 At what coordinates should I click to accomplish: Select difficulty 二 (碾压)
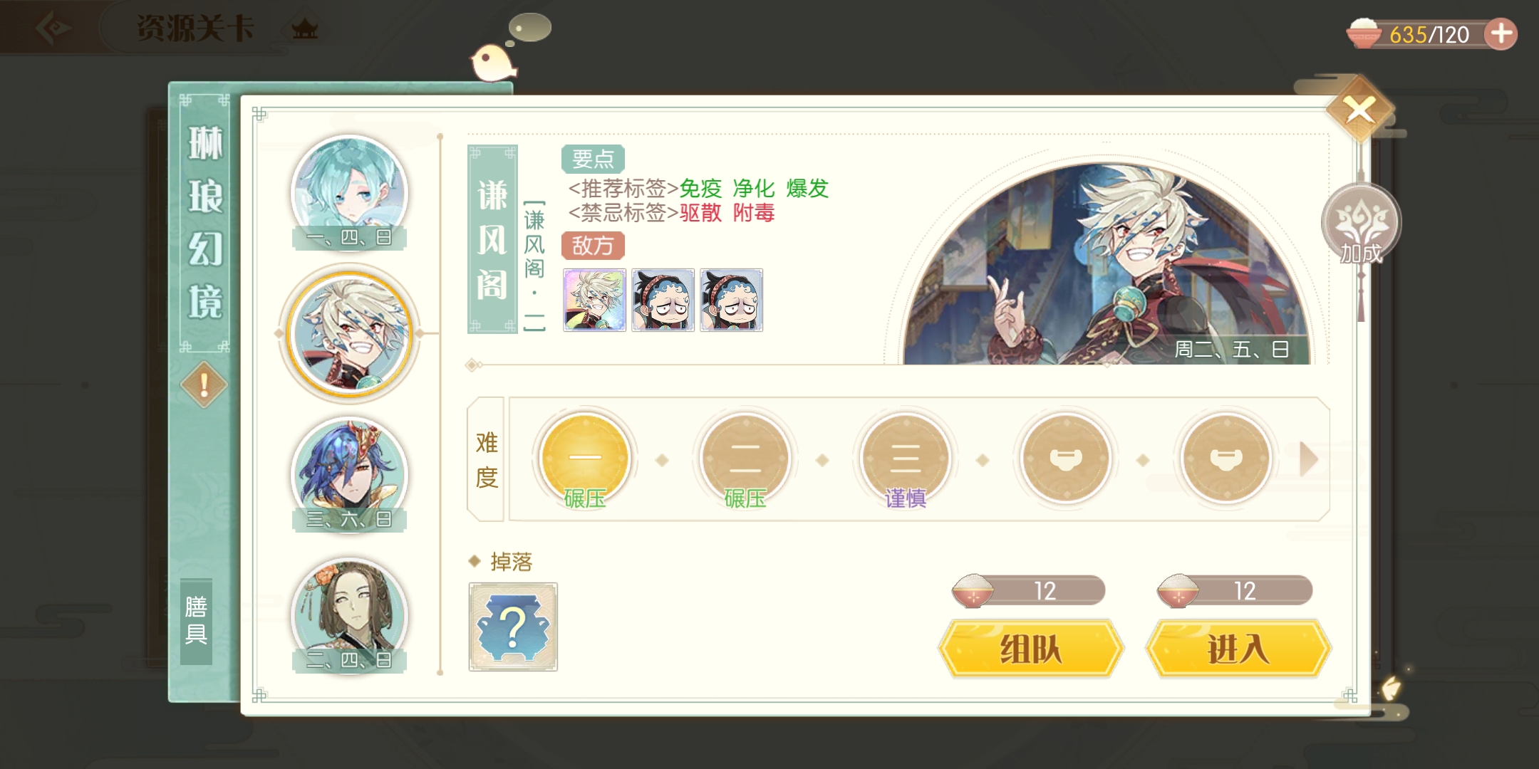pyautogui.click(x=745, y=459)
